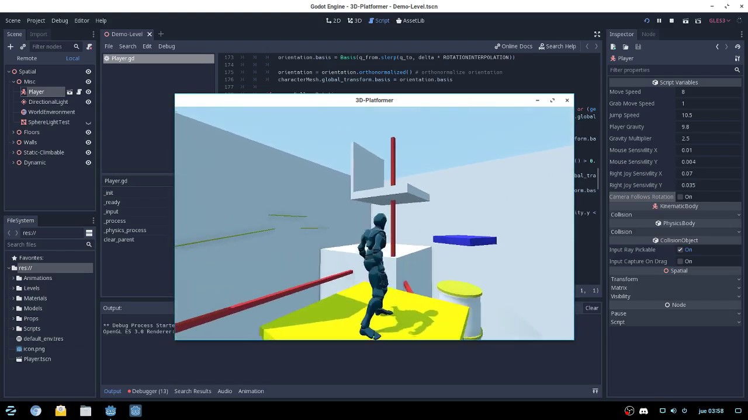Open Online Docs
Image resolution: width=748 pixels, height=420 pixels.
pos(514,47)
